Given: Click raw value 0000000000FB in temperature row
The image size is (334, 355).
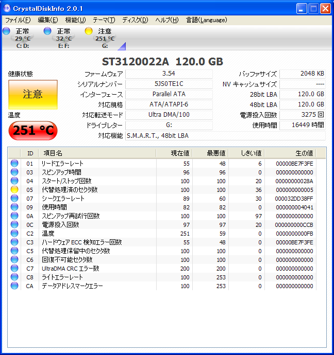Looking at the screenshot, I should [x=294, y=234].
